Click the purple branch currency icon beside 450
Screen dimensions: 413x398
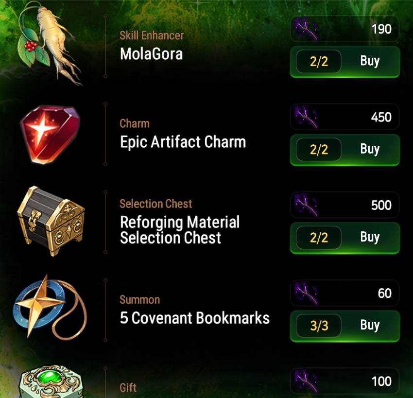306,117
